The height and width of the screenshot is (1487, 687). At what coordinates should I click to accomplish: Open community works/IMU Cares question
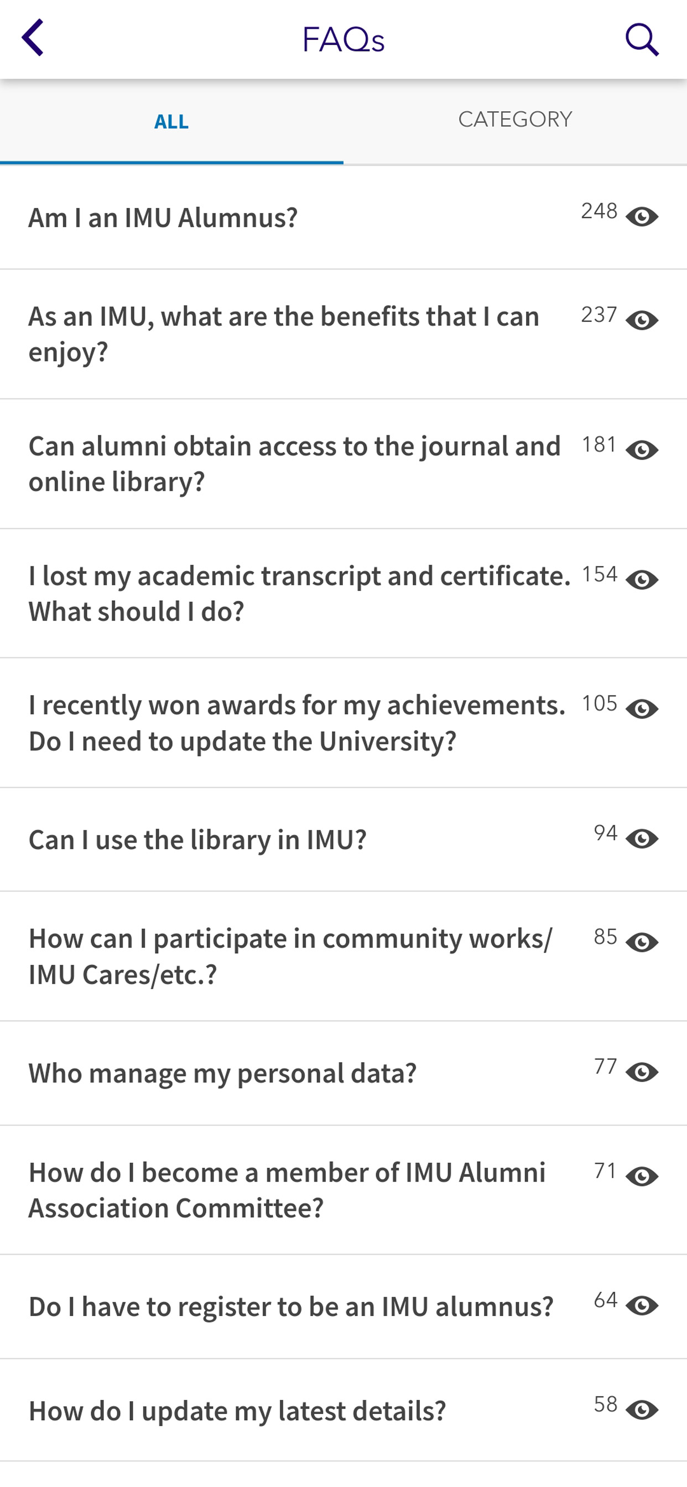(x=343, y=956)
